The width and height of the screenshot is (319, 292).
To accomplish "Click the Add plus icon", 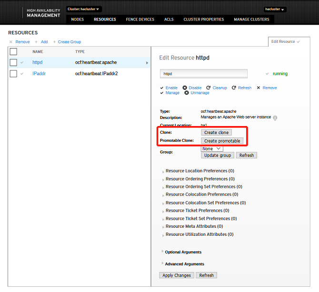I will (36, 42).
